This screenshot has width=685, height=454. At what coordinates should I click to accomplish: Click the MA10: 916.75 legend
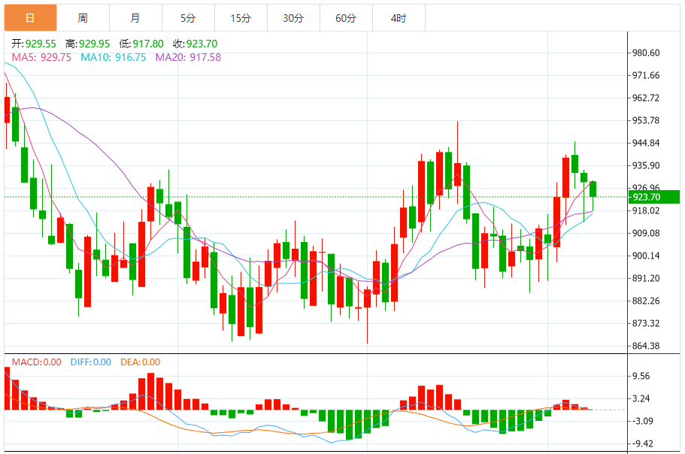[114, 57]
